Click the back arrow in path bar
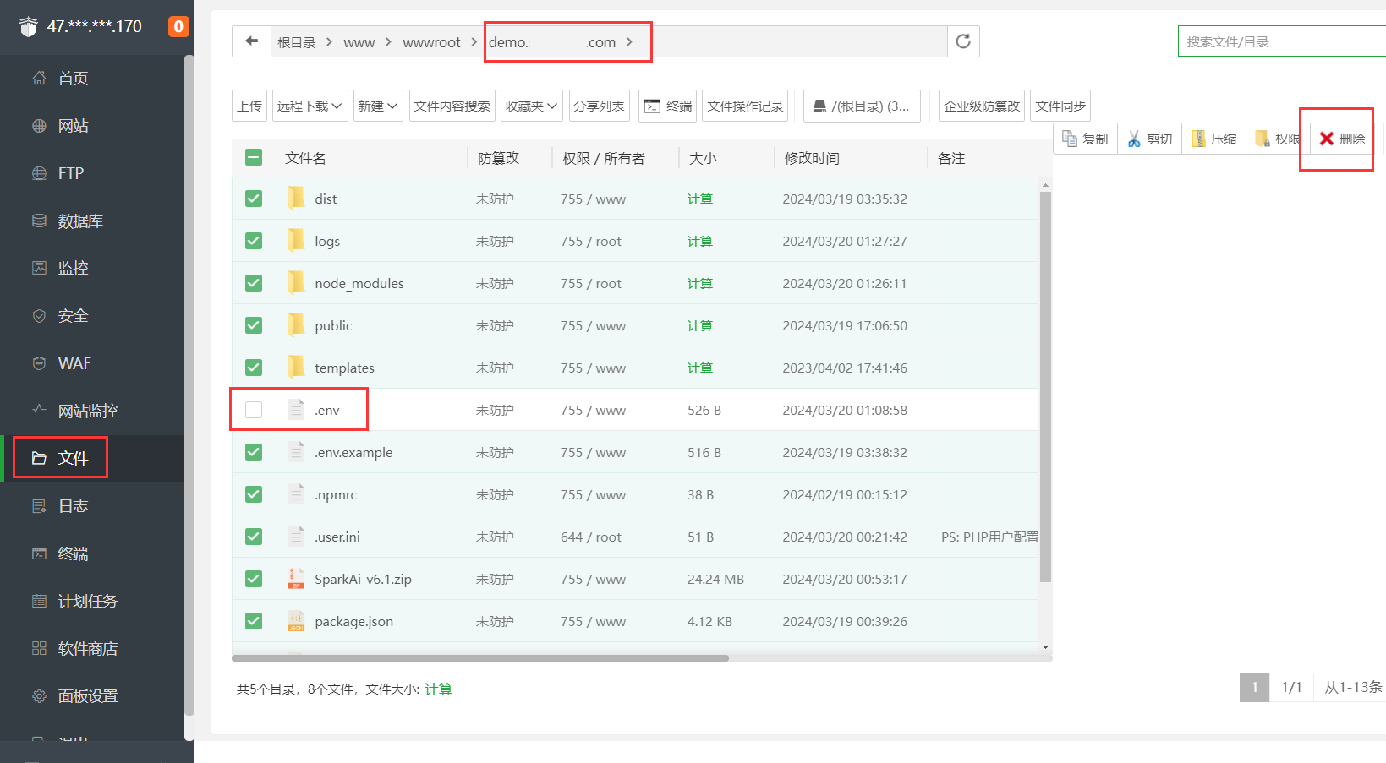This screenshot has height=763, width=1386. point(251,41)
